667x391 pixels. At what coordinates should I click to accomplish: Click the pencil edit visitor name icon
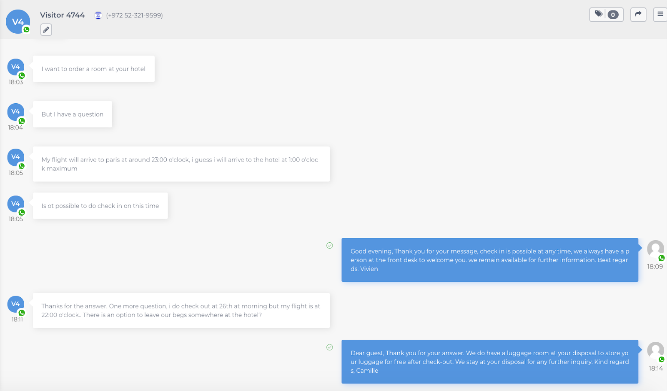46,30
